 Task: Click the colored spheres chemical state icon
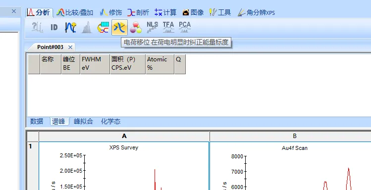pos(136,27)
